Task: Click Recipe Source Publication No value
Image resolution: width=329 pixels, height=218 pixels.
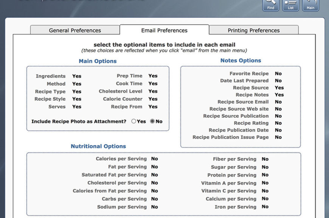Action: [x=278, y=116]
